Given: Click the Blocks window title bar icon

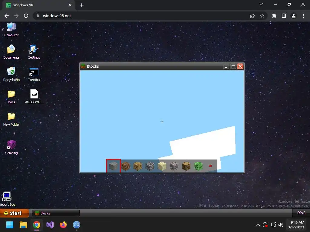Looking at the screenshot, I should click(83, 66).
